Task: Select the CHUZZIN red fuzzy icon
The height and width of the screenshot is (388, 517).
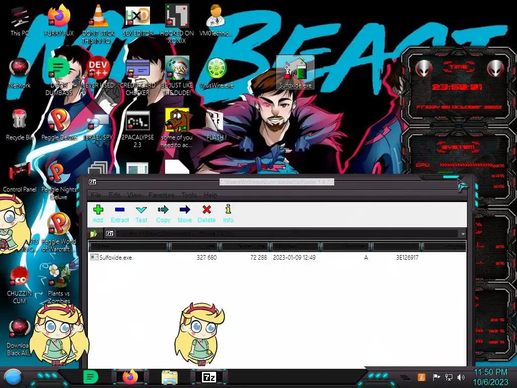Action: (x=20, y=285)
